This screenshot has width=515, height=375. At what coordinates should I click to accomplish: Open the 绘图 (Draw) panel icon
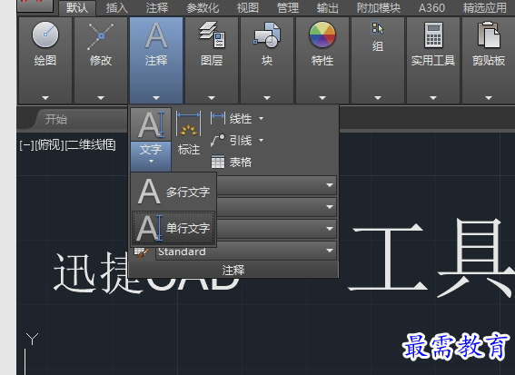45,35
